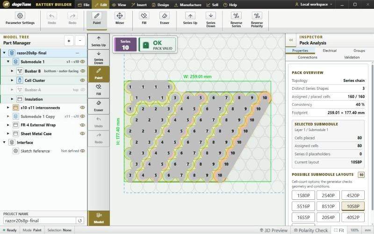Select the Fill tool in top ribbon

(144, 19)
